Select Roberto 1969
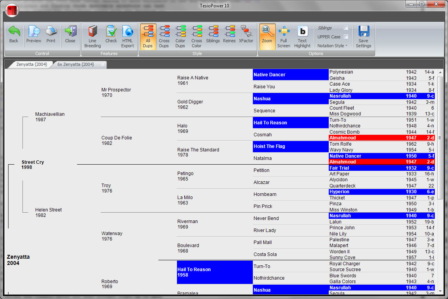 110,284
